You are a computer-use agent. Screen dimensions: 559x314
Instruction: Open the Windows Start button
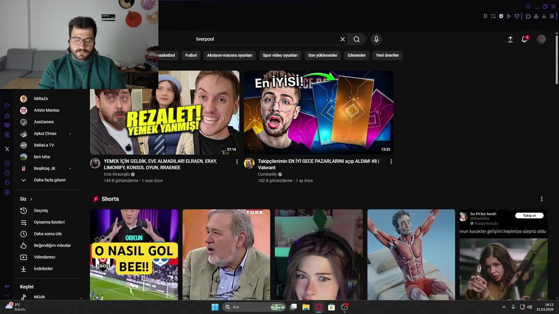pyautogui.click(x=215, y=307)
